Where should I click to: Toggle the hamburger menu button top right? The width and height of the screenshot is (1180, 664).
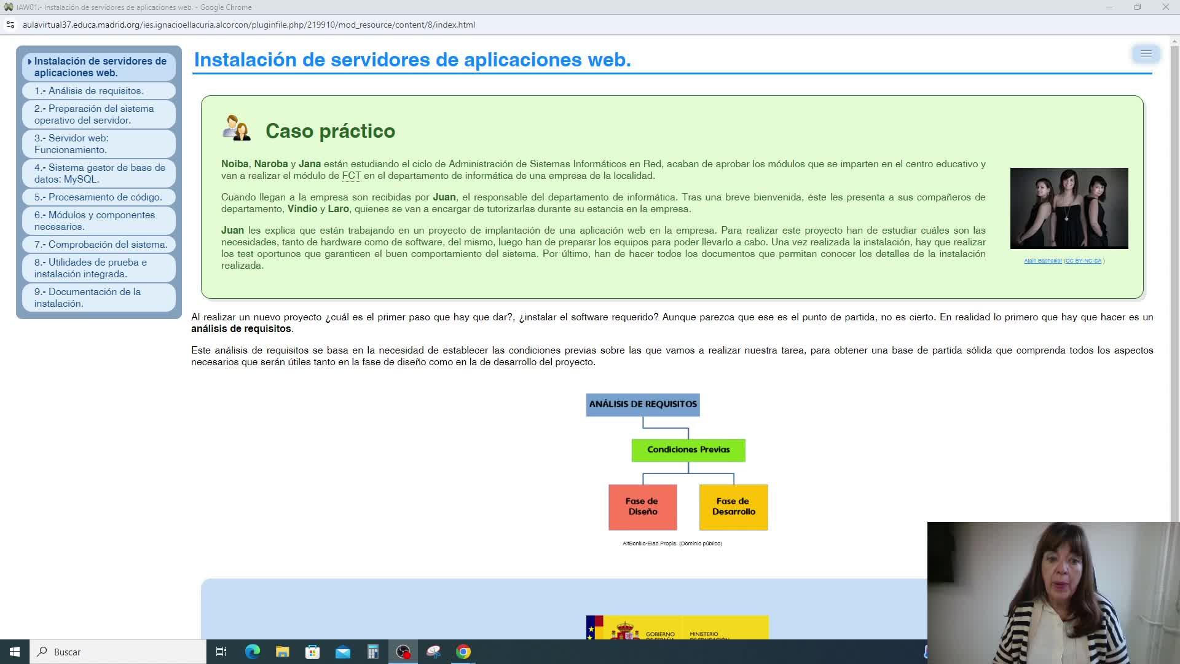1146,54
